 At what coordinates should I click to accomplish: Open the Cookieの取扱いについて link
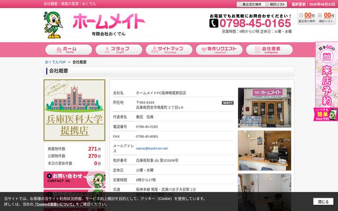pos(55,204)
